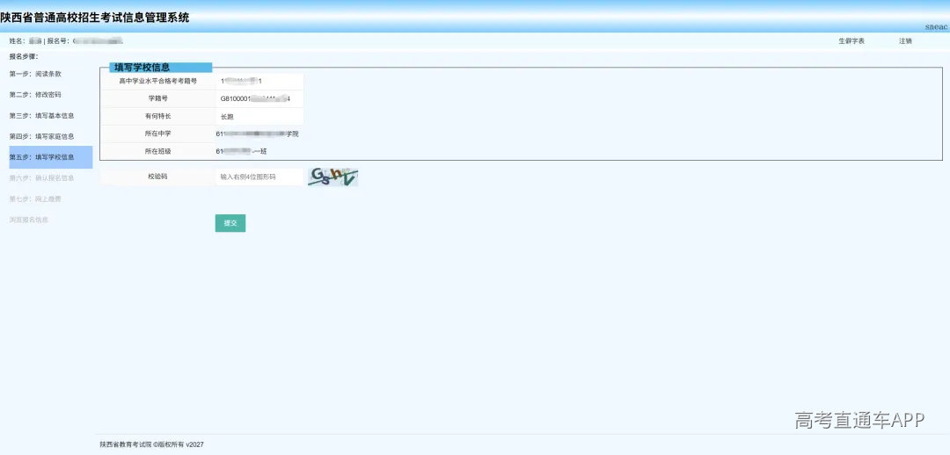The image size is (950, 455).
Task: Click the 校验码 label
Action: tap(157, 177)
